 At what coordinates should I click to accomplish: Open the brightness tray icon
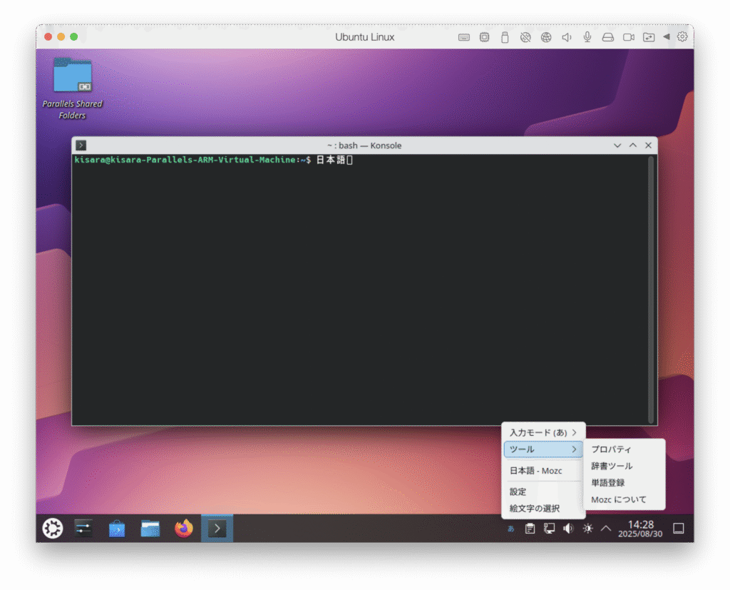point(587,529)
